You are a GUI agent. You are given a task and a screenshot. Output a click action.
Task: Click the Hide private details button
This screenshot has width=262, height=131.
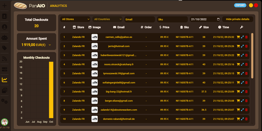pyautogui.click(x=238, y=19)
